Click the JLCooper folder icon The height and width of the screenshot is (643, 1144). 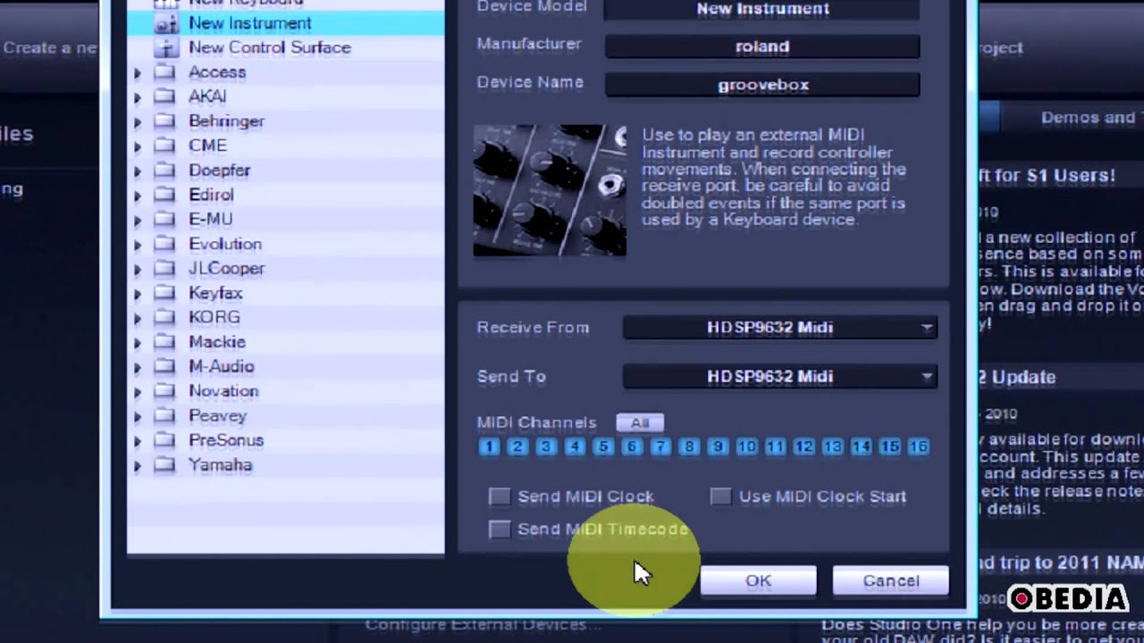pos(164,268)
